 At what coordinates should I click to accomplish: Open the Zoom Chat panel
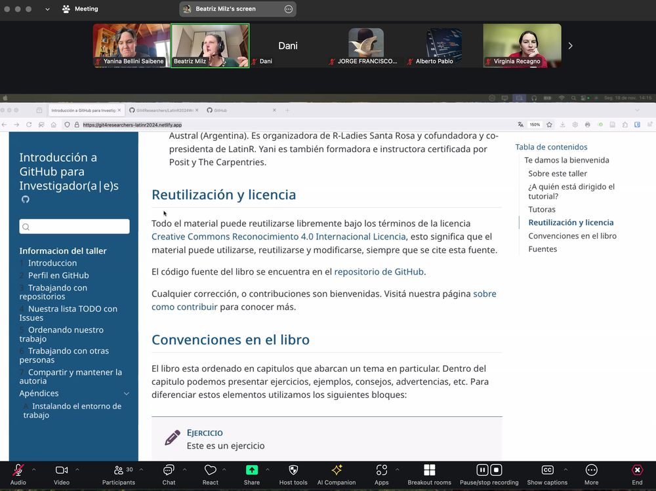point(169,474)
